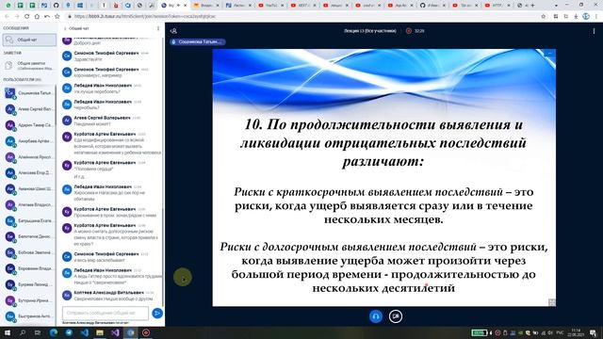The width and height of the screenshot is (603, 339).
Task: Open the tab search dropdown arrow
Action: (556, 6)
